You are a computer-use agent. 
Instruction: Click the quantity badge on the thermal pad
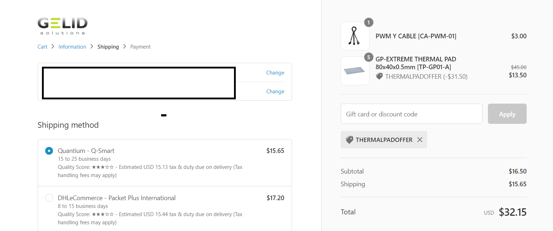[x=368, y=57]
